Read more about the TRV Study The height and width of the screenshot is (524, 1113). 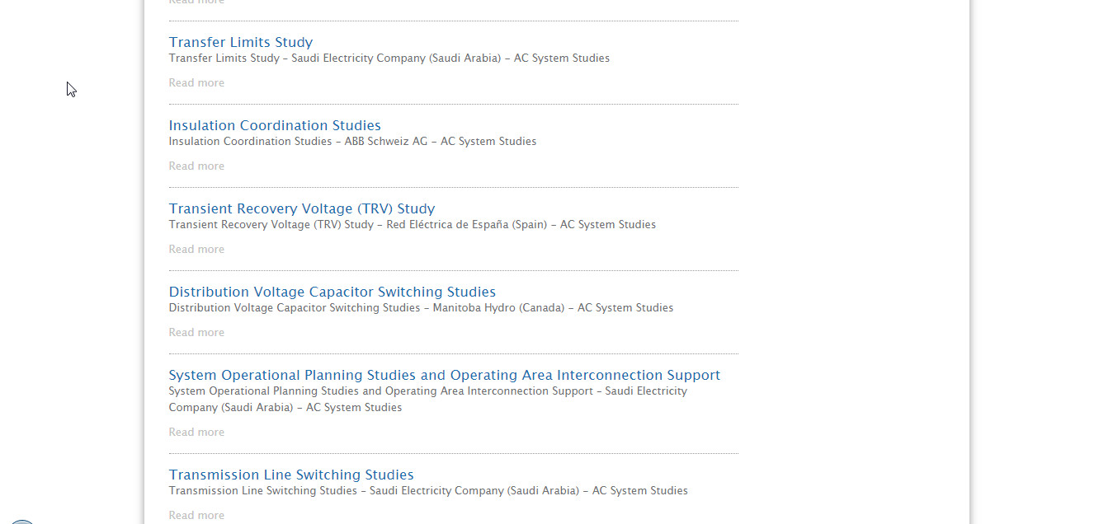[196, 250]
